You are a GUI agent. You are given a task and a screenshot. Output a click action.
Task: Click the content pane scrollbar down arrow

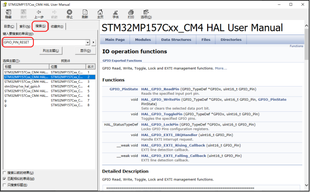307,185
